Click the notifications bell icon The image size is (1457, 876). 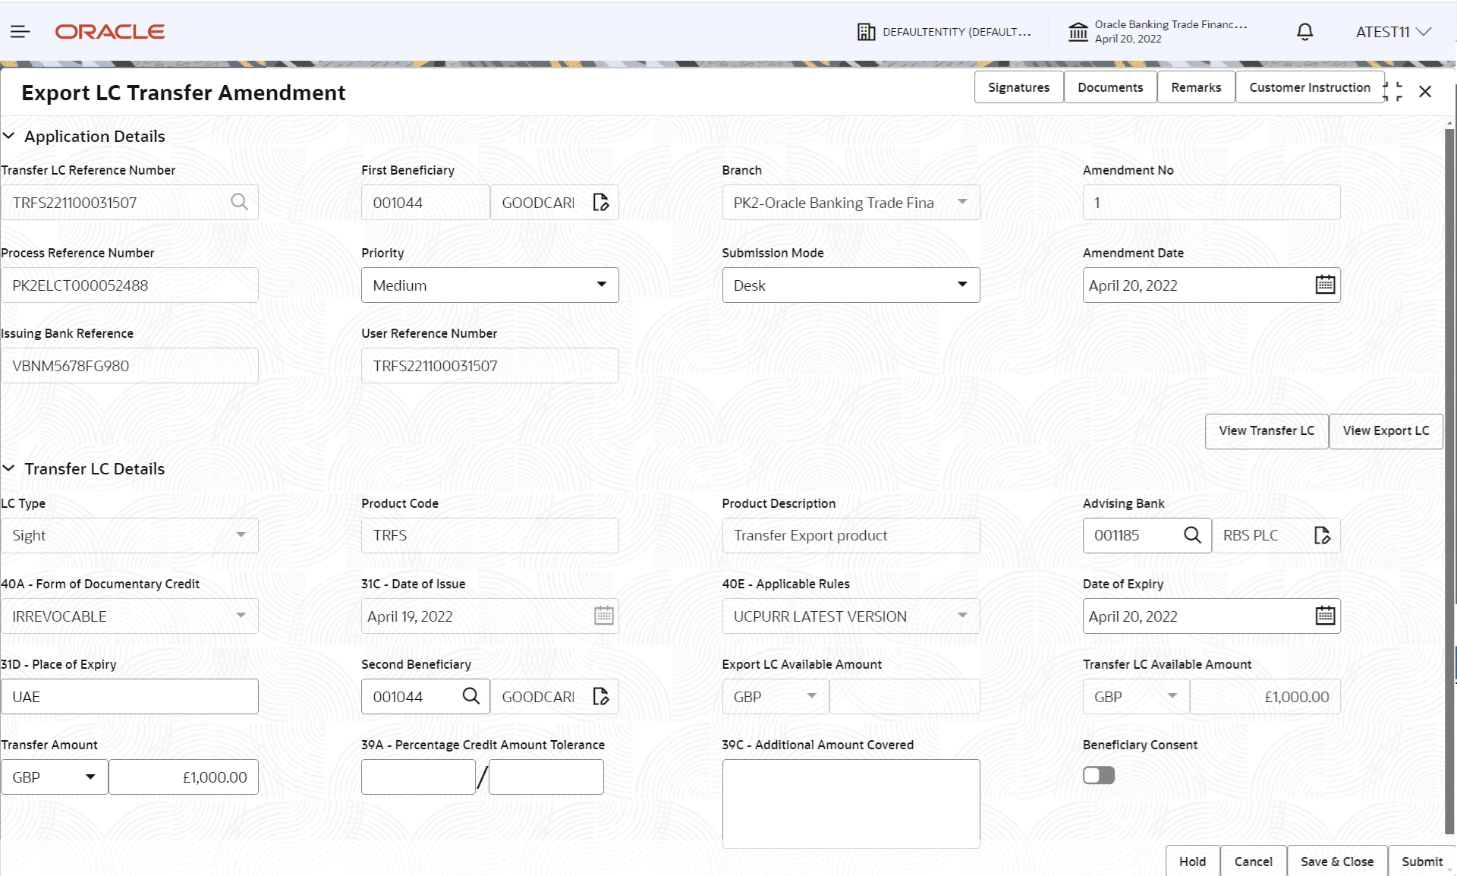click(x=1304, y=31)
